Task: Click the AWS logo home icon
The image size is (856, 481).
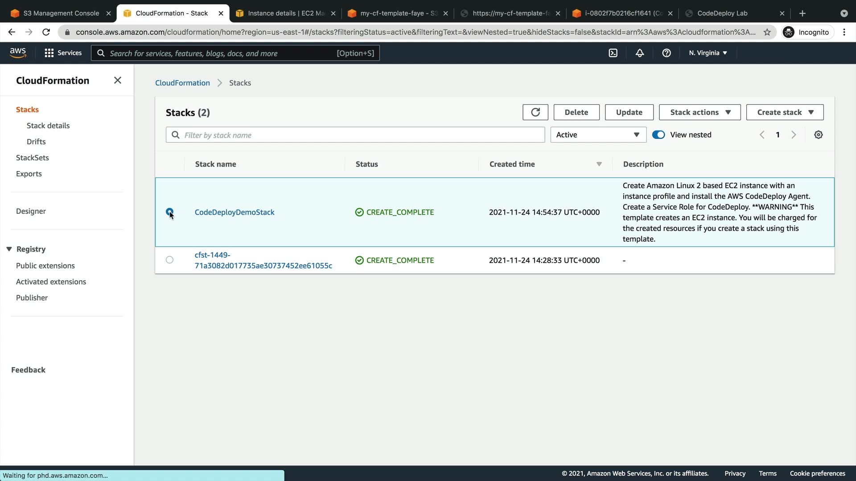Action: pos(18,53)
